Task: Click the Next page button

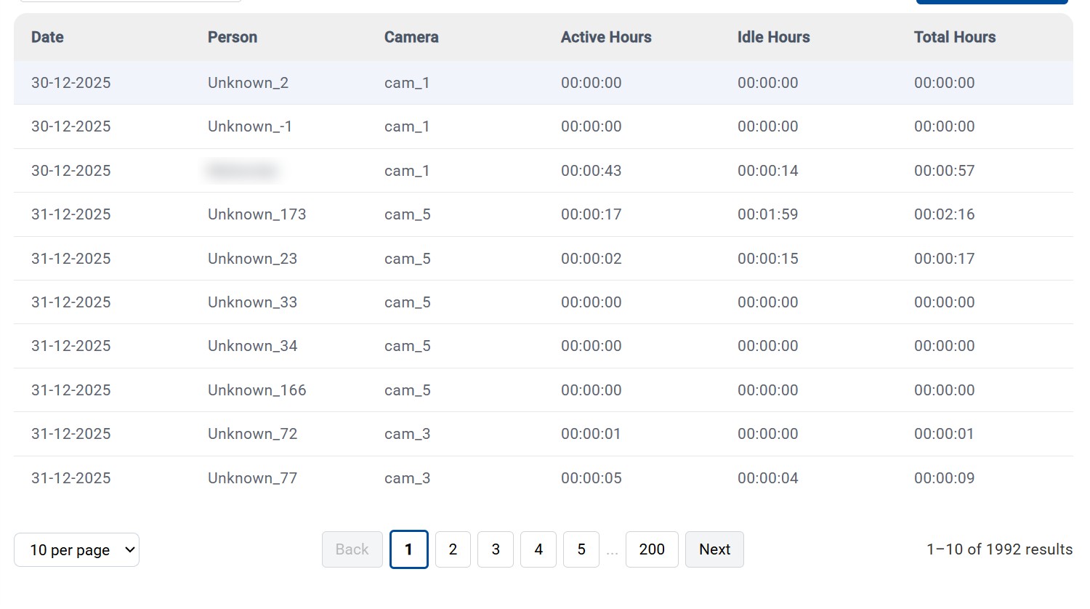Action: pos(714,549)
